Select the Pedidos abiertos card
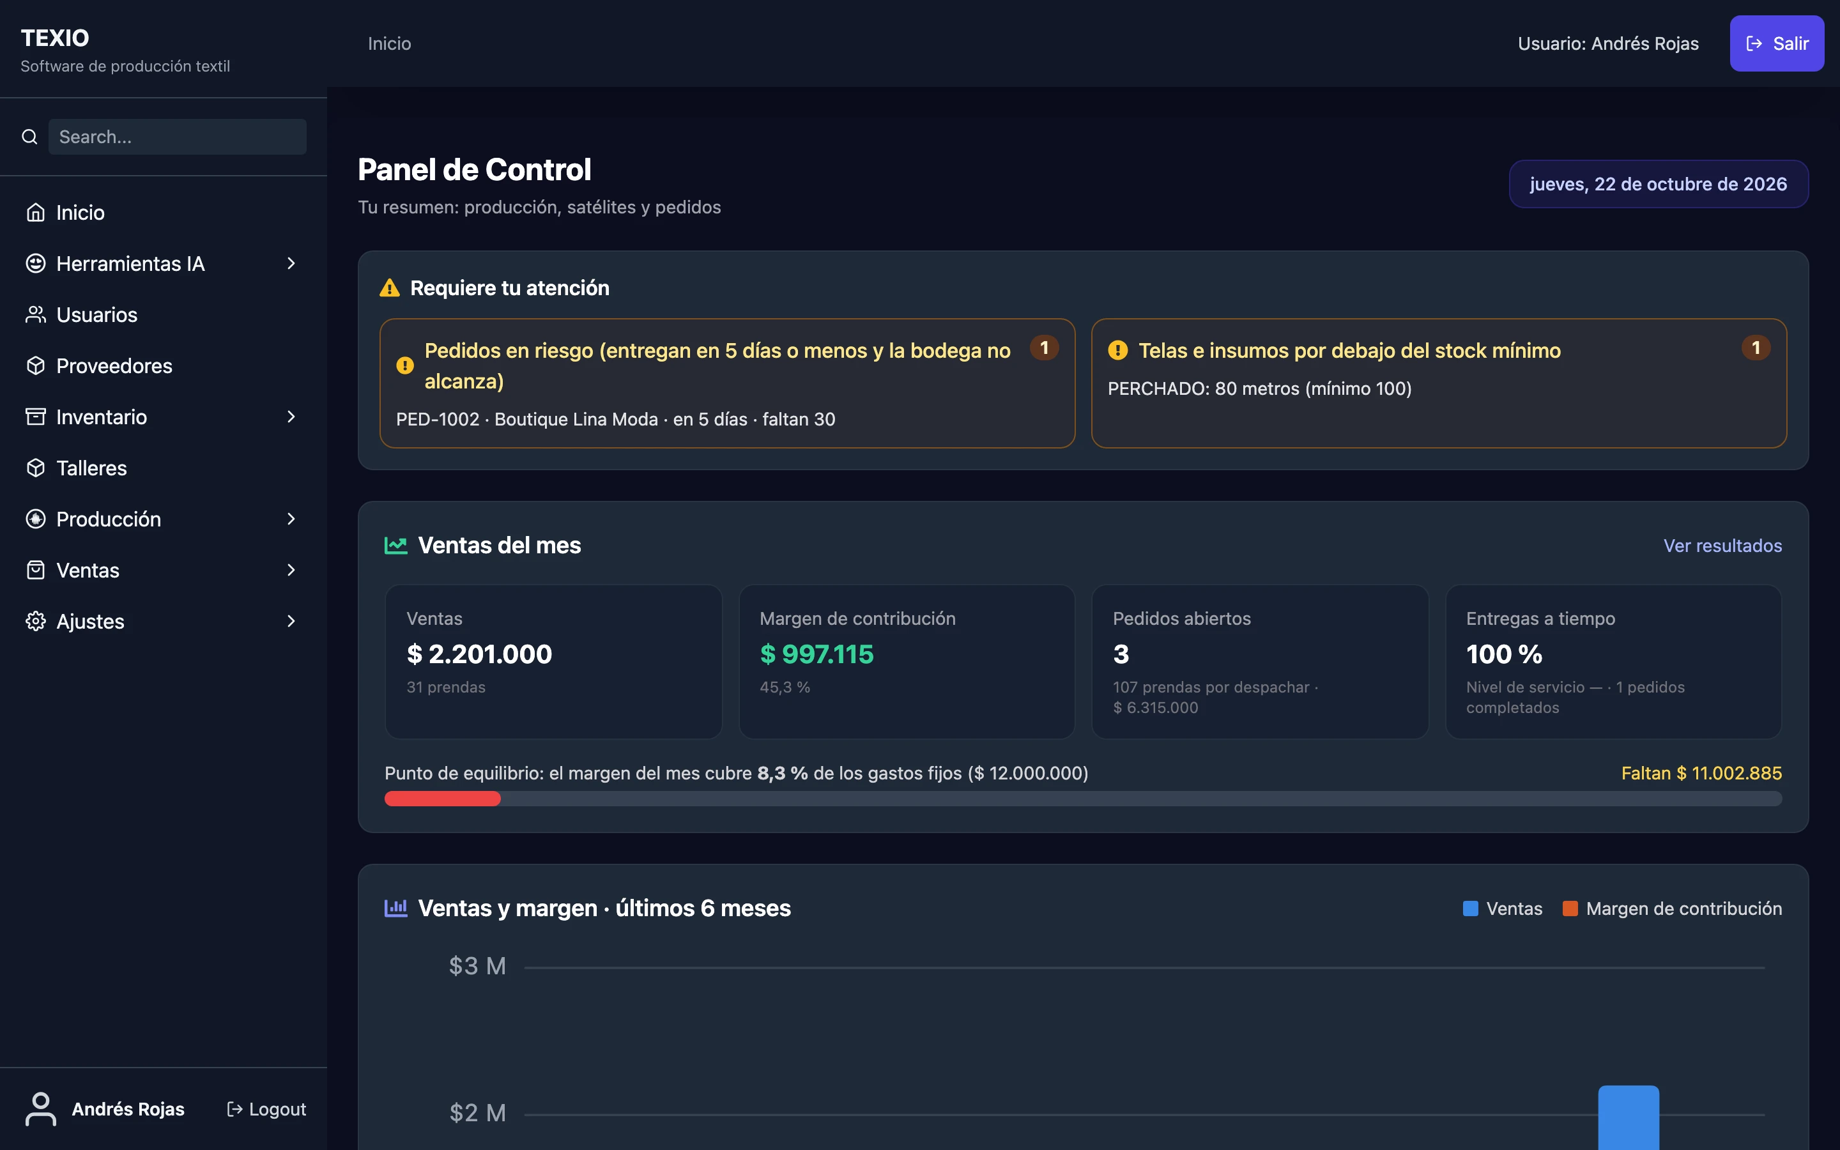Screen dimensions: 1840x1150 (1260, 661)
